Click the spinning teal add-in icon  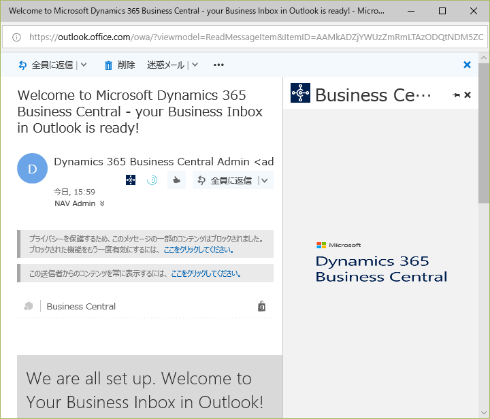click(x=152, y=180)
